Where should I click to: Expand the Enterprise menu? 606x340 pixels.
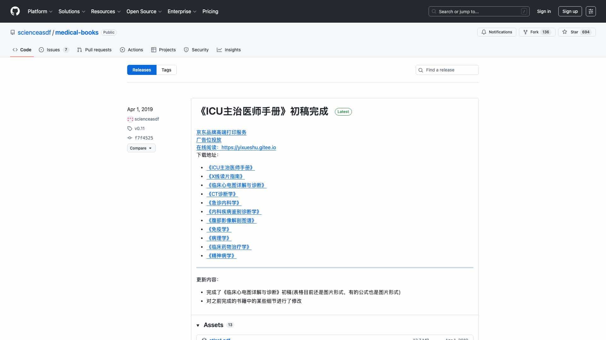182,11
